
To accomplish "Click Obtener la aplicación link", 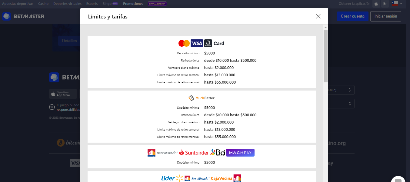I will tap(355, 4).
